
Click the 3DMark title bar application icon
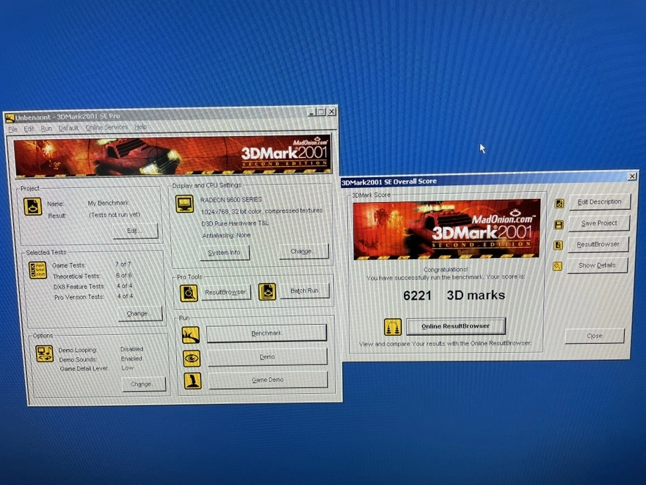point(10,118)
